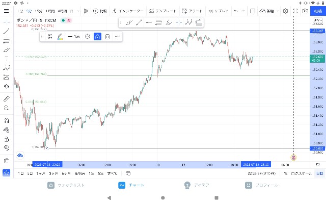The image size is (326, 204).
Task: Select the XABCD pattern tool in left sidebar
Action: coord(7,68)
